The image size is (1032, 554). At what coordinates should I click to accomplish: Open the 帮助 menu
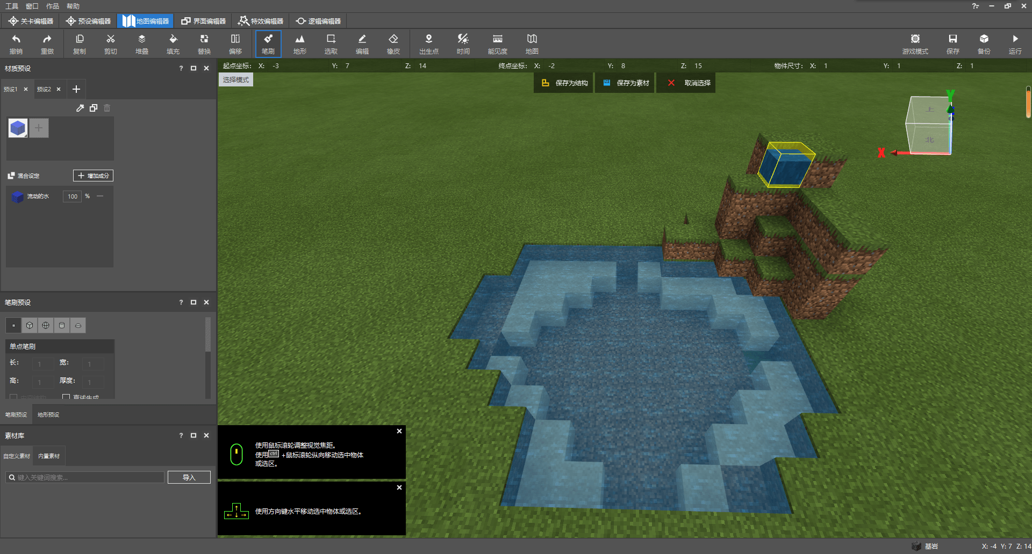tap(73, 6)
